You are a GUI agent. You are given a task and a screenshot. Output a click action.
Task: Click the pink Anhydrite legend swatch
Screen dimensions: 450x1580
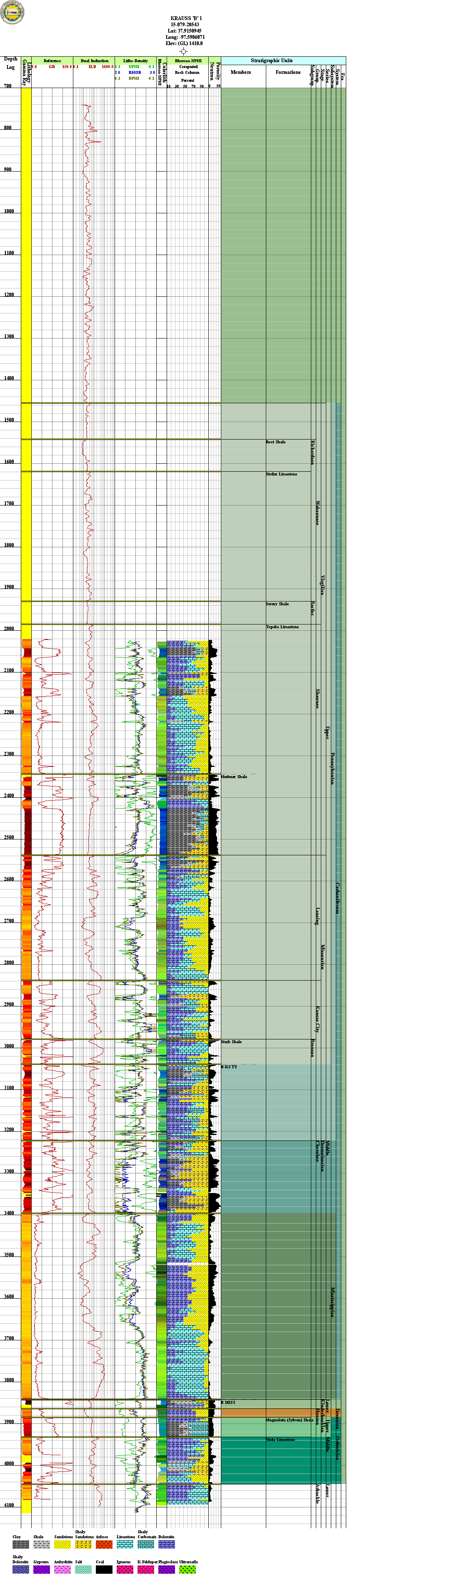coord(62,1569)
